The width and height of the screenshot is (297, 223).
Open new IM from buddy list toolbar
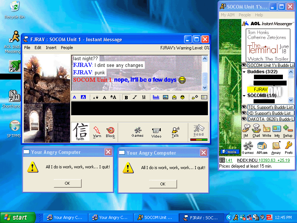[246, 130]
